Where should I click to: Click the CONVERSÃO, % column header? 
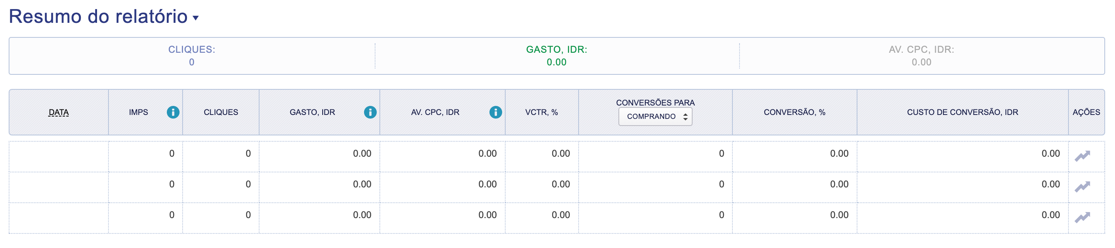794,112
